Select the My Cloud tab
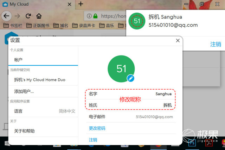225x150 pixels. tap(37, 4)
